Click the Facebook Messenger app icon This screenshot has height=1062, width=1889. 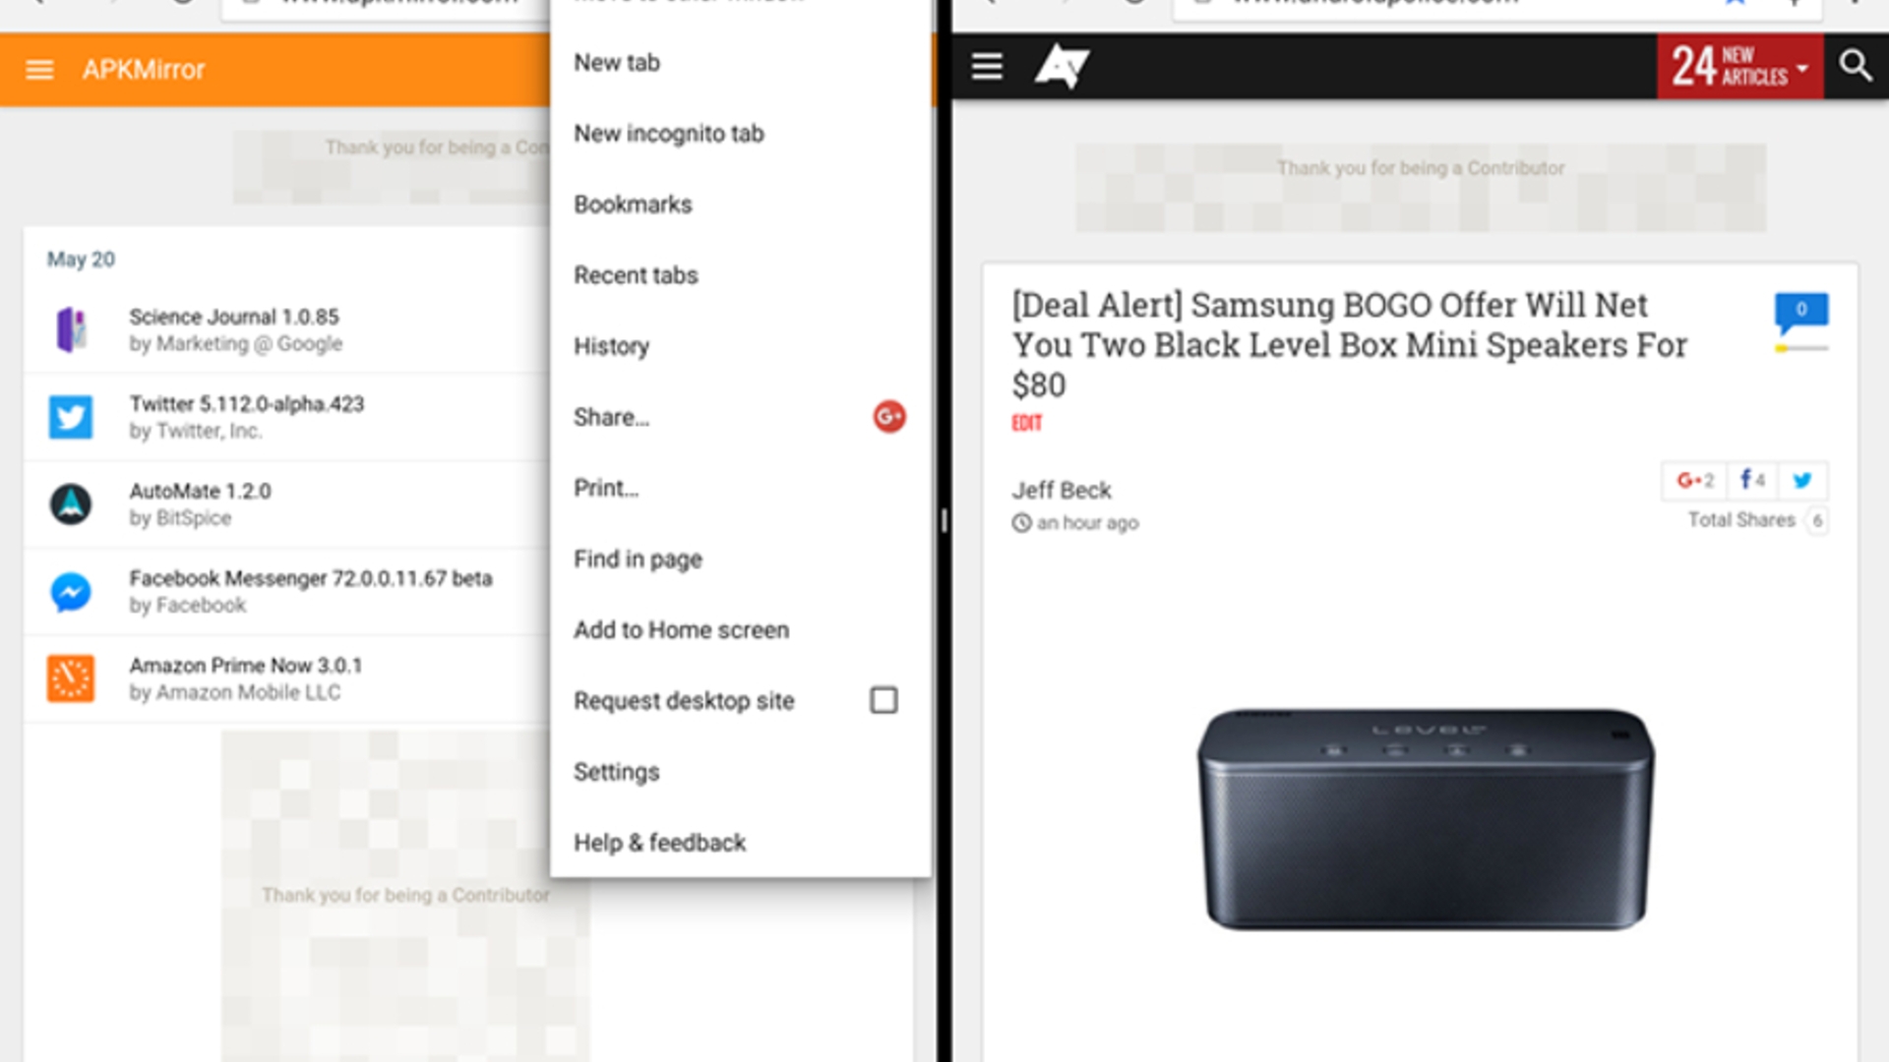tap(72, 591)
